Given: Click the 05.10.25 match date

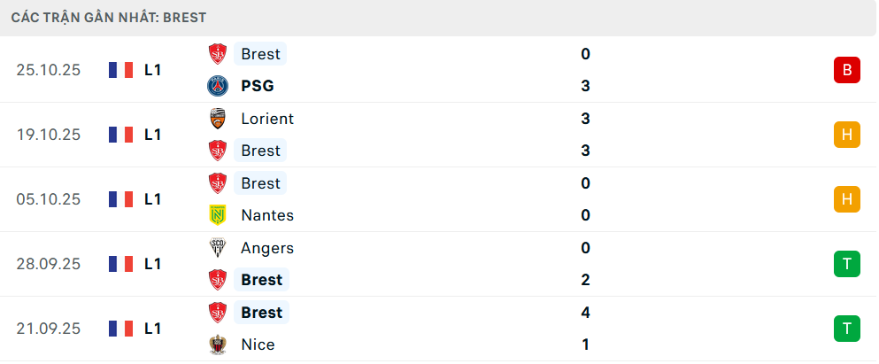Looking at the screenshot, I should pos(48,199).
